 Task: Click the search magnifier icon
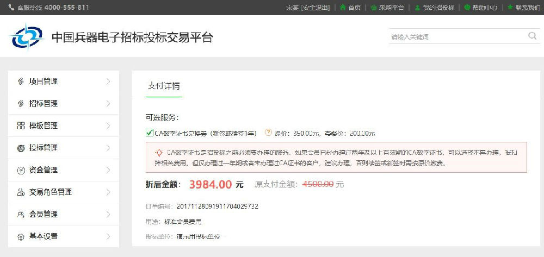pos(532,36)
